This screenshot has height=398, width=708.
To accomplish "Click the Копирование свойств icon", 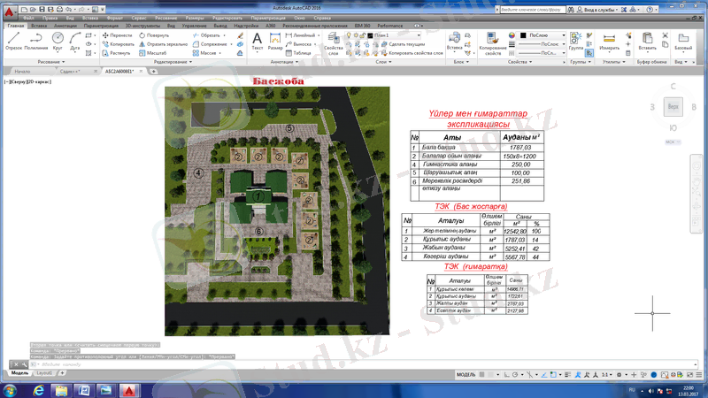I will coord(493,41).
